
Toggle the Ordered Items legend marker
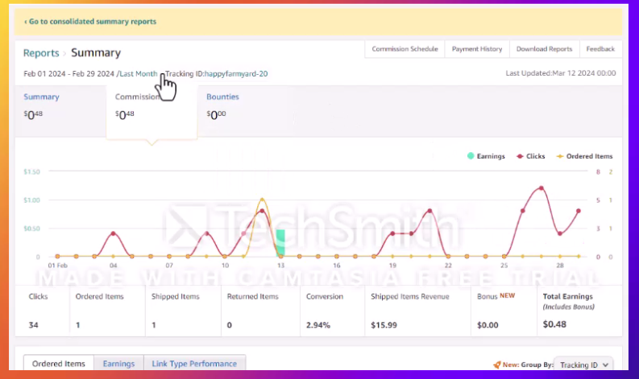click(x=560, y=156)
